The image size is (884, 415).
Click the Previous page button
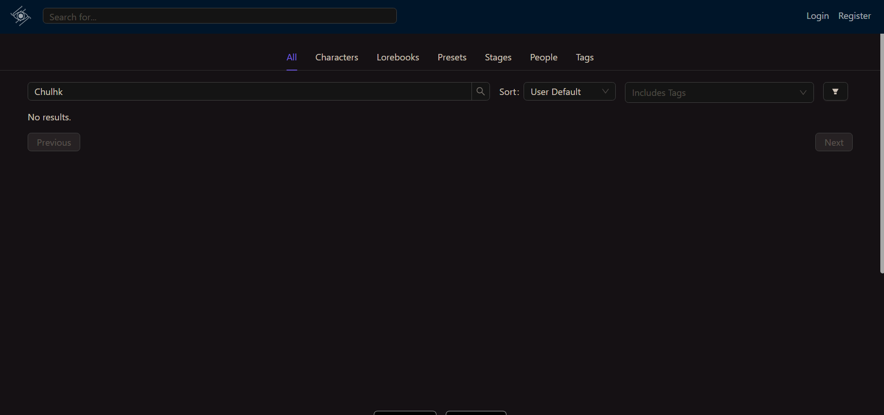coord(54,142)
